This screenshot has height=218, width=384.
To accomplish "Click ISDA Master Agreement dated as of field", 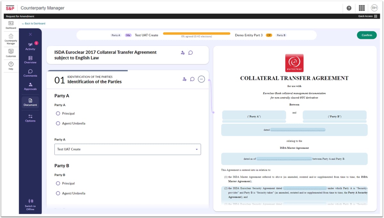I will 284,159.
